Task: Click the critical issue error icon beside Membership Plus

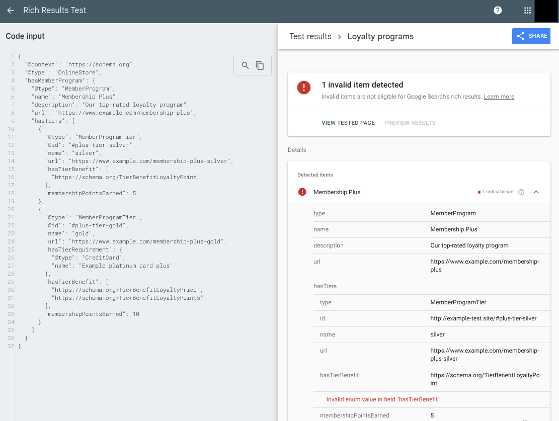Action: (302, 192)
